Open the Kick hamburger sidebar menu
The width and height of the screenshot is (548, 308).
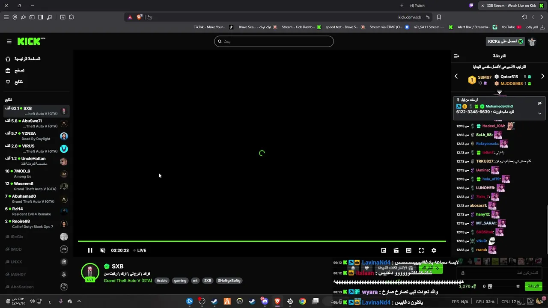(x=9, y=41)
